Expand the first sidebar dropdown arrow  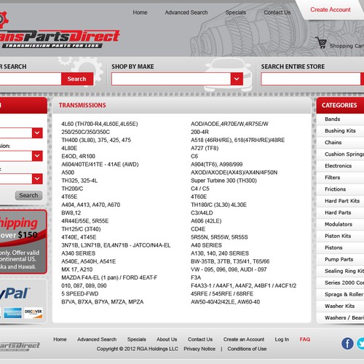[37, 133]
